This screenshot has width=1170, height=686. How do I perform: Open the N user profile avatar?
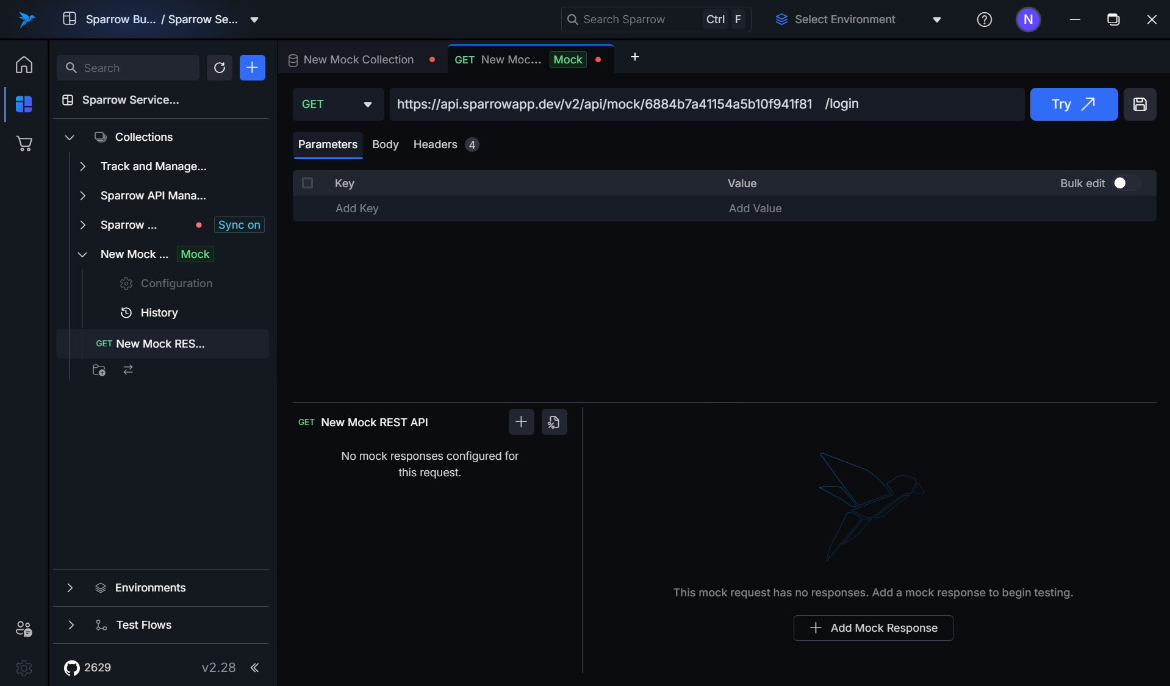coord(1028,20)
